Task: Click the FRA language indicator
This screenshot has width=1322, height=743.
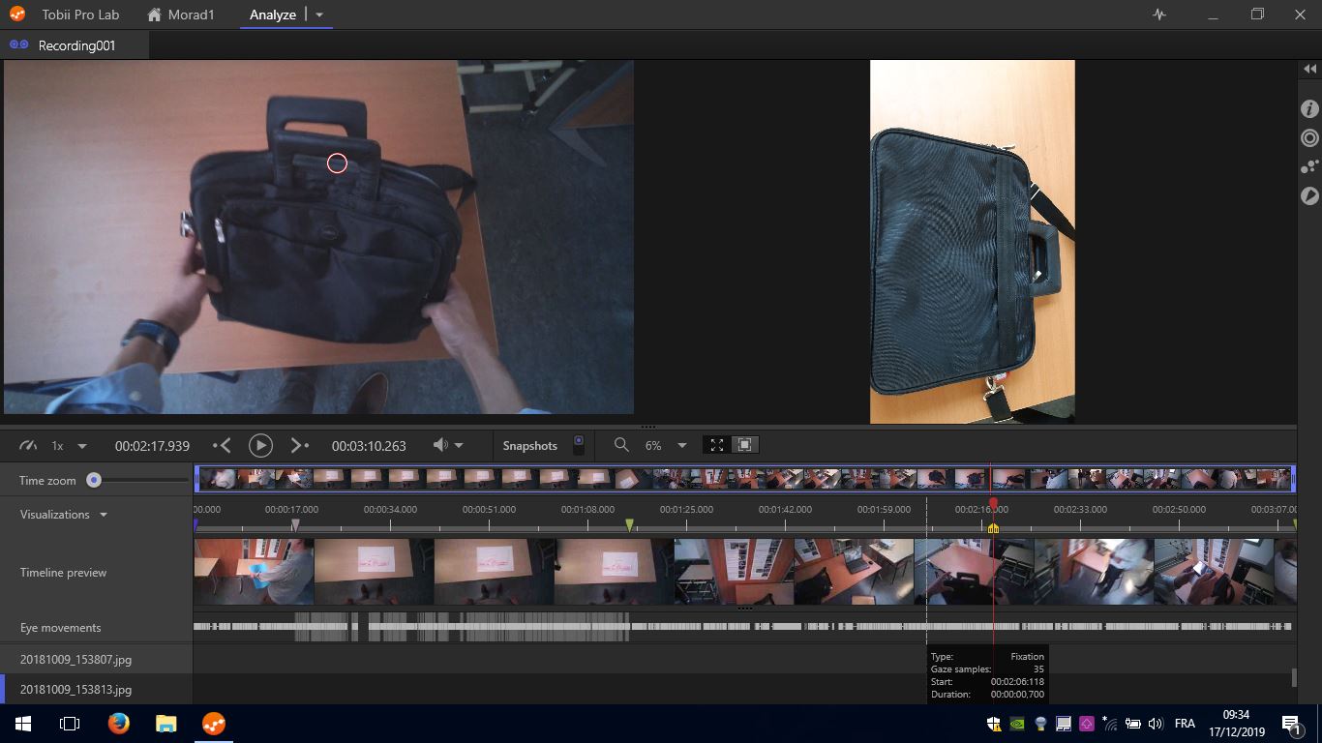Action: (x=1185, y=724)
